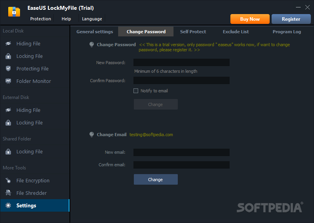Open the Protection menu
Viewport: 314px width, 223px height.
(x=41, y=19)
